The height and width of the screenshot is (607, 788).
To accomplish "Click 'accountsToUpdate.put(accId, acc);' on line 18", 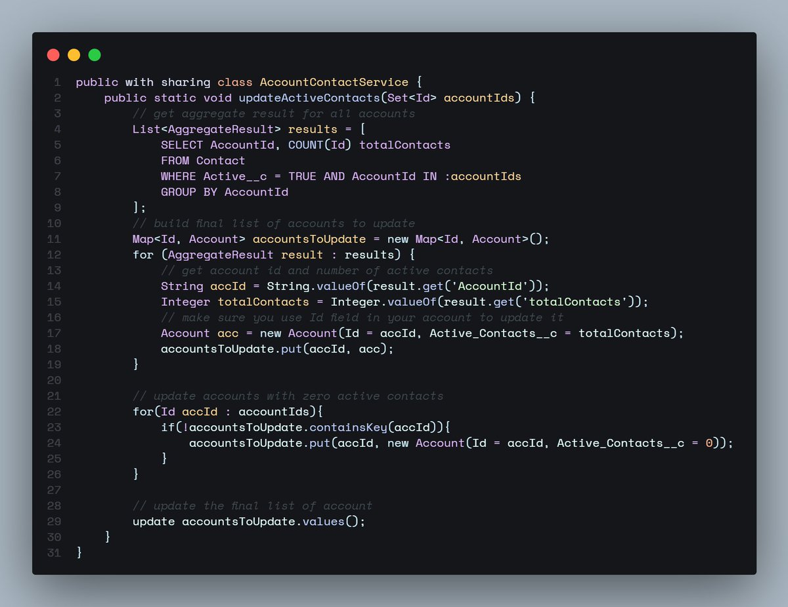I will [x=278, y=349].
